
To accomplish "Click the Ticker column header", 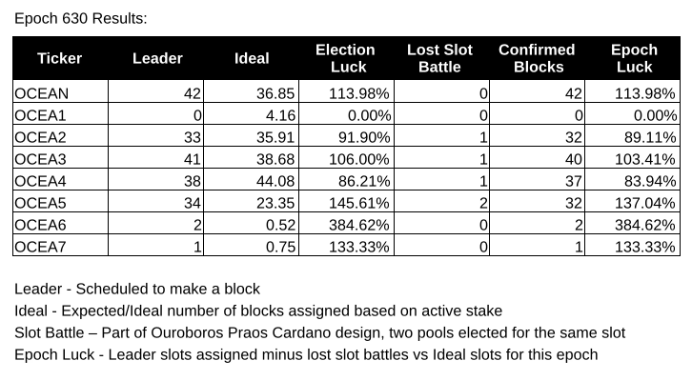I will (60, 58).
